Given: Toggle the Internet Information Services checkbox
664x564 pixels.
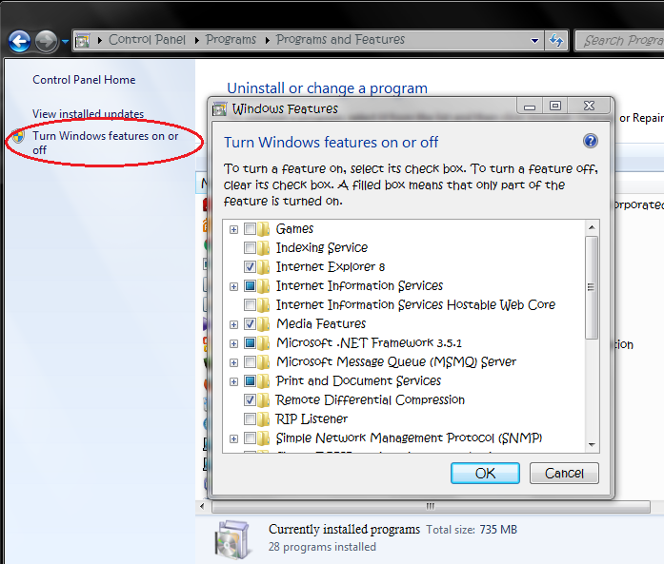Looking at the screenshot, I should click(x=250, y=286).
